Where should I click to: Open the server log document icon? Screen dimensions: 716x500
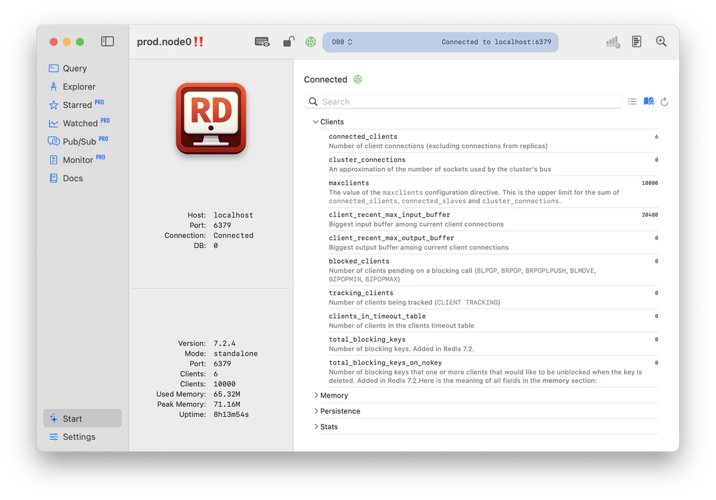pos(637,41)
